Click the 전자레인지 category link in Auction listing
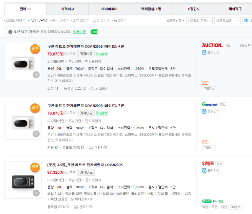Viewport: 252px width, 214px height. [93, 62]
